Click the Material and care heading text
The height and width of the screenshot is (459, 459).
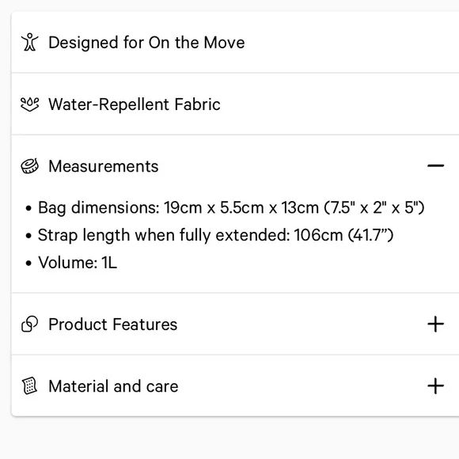114,386
